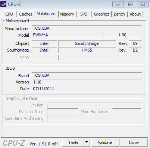Click the Southbridge name HM65
Image resolution: width=150 pixels, height=148 pixels.
[x=87, y=50]
